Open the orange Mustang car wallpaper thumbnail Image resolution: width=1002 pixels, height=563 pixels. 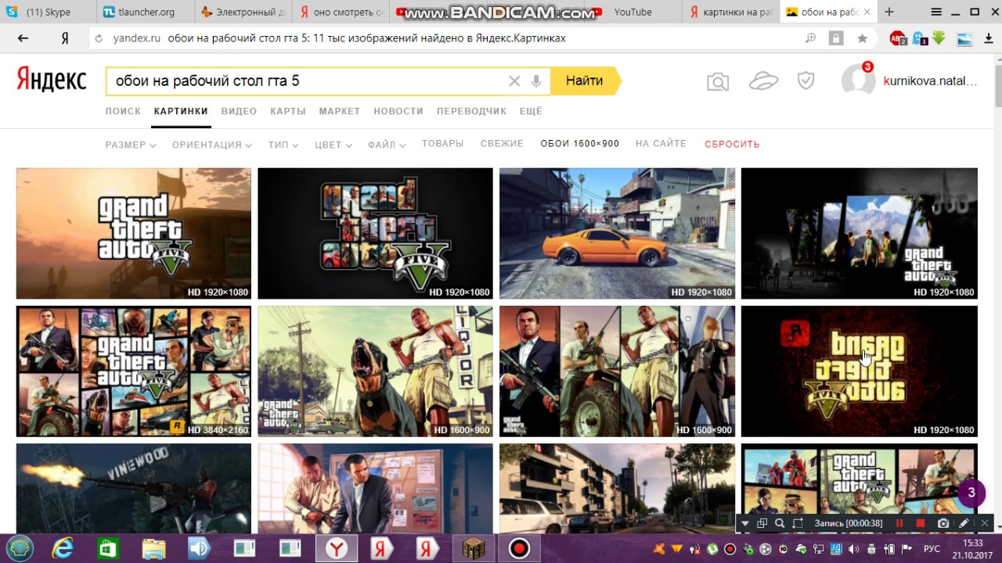[x=617, y=233]
